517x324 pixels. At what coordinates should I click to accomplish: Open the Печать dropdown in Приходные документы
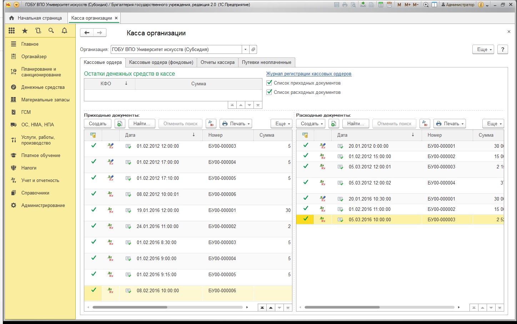coord(236,124)
